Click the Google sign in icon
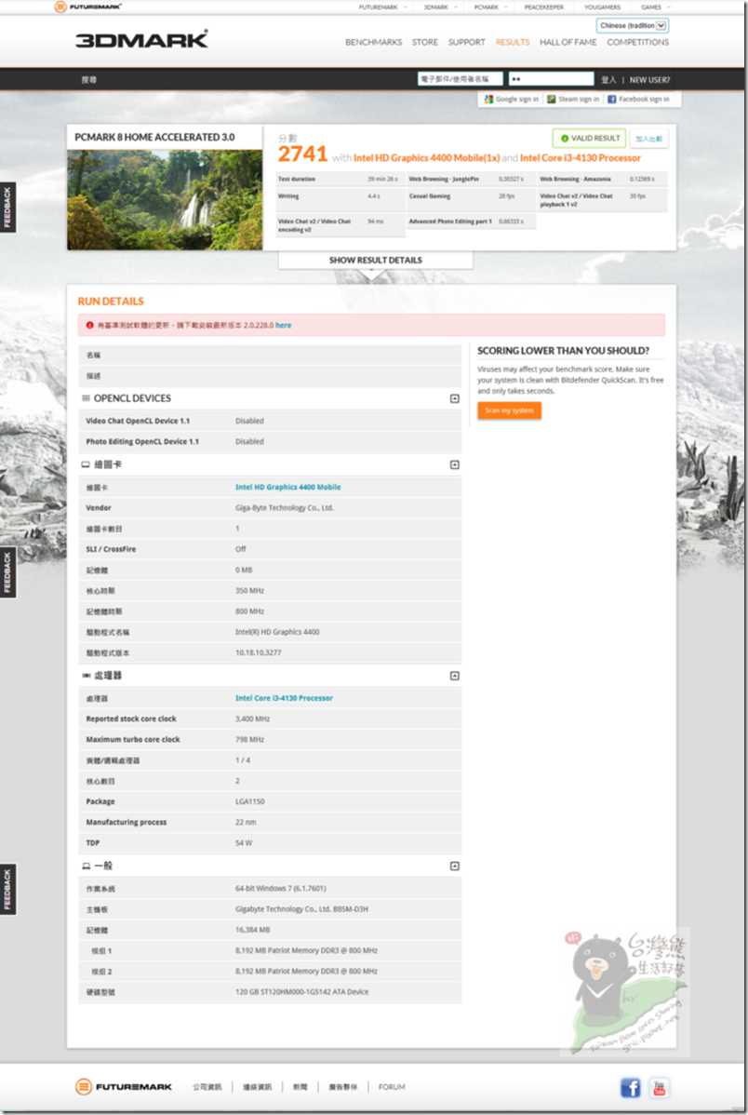 pyautogui.click(x=488, y=100)
